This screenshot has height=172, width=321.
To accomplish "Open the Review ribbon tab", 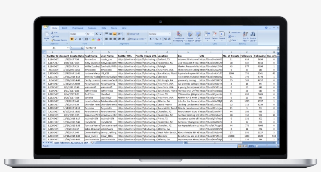I will coord(114,28).
